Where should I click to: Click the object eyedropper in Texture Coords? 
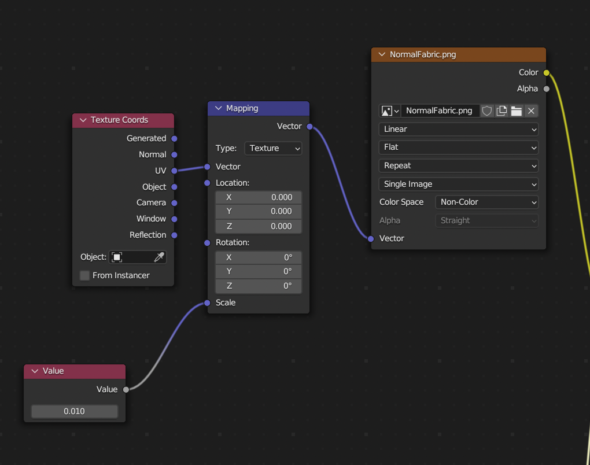pyautogui.click(x=159, y=257)
